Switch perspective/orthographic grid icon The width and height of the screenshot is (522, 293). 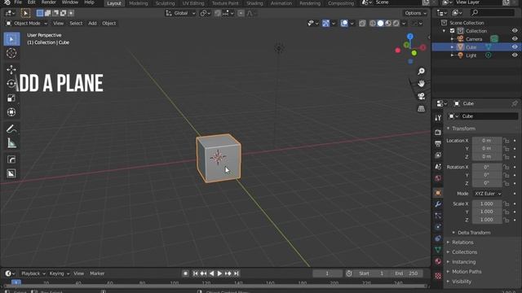pos(421,108)
